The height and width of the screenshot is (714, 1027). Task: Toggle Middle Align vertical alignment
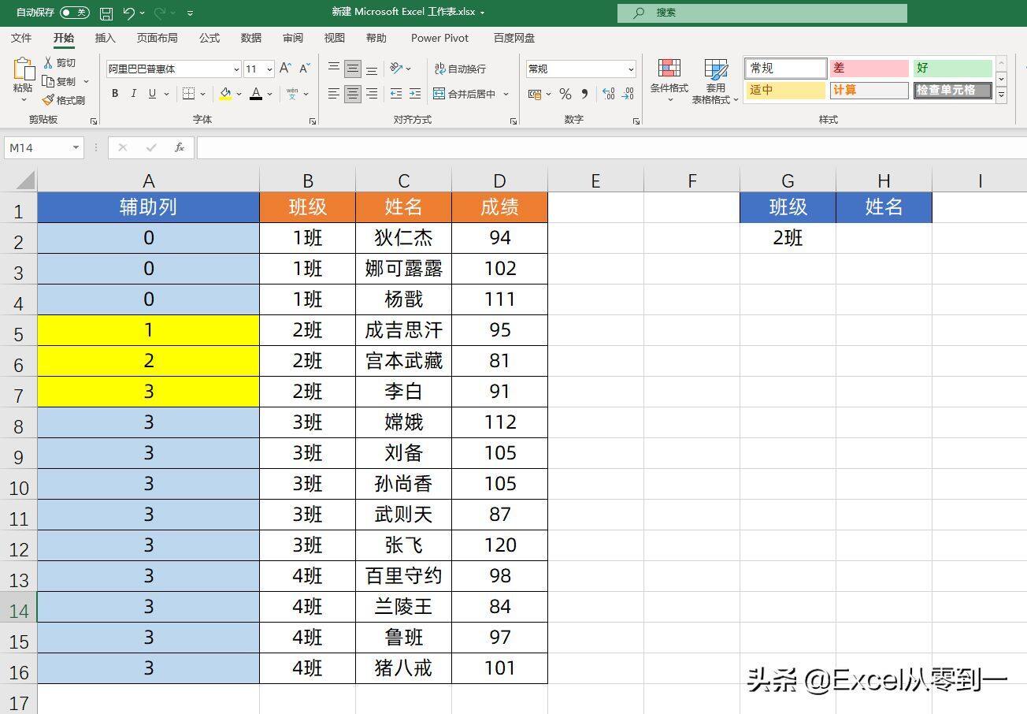tap(353, 69)
